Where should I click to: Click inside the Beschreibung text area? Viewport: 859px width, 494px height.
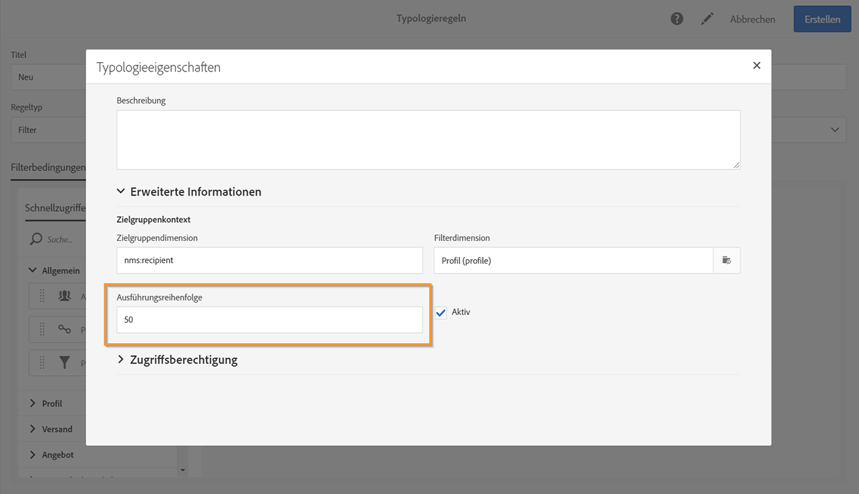coord(428,140)
